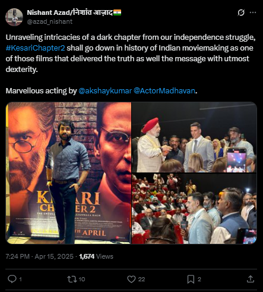Open the @azad_nishant handle
Screen dimensions: 263x292
point(50,21)
